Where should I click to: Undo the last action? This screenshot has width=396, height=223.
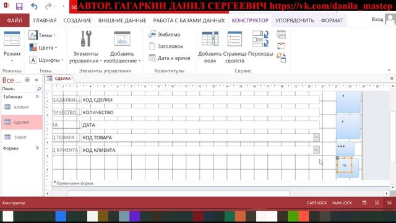[34, 6]
